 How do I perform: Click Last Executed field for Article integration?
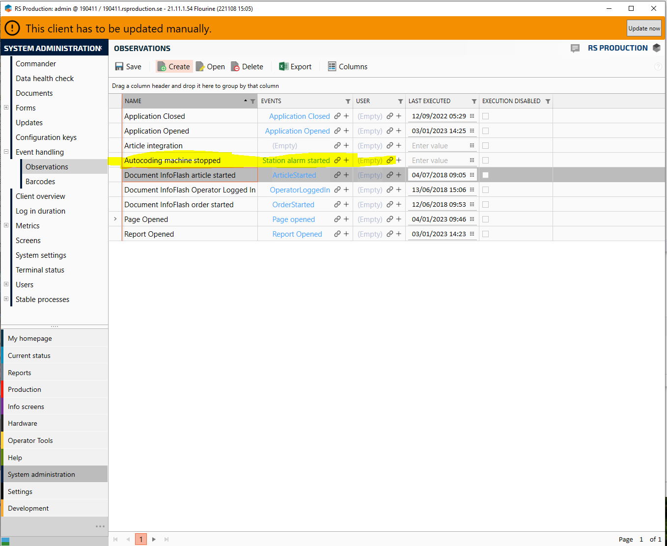(439, 146)
